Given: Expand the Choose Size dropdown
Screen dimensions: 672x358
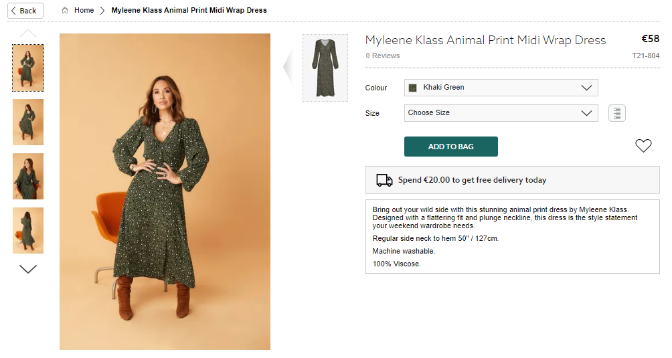Looking at the screenshot, I should [x=501, y=113].
